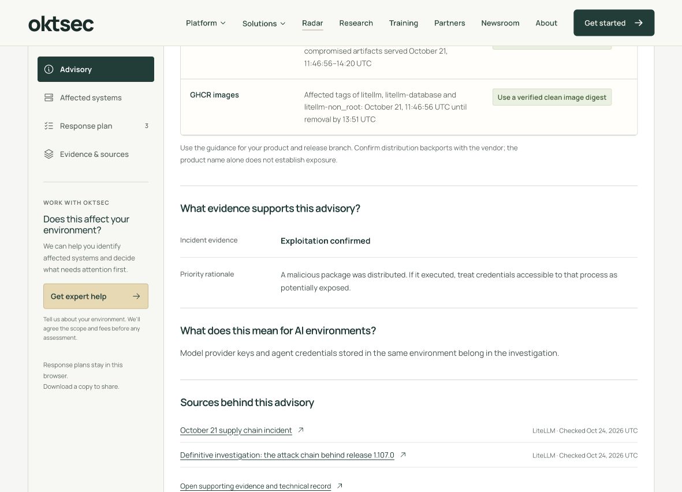Click the oktsec logo
This screenshot has width=682, height=492.
tap(61, 24)
